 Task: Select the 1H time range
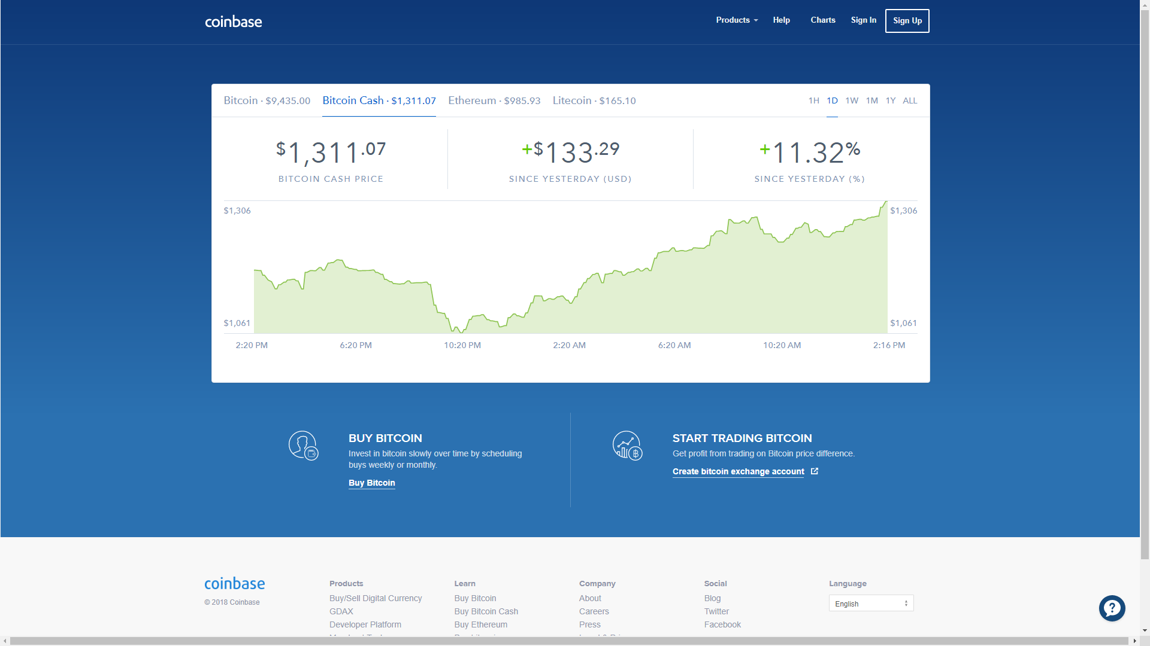pyautogui.click(x=813, y=100)
